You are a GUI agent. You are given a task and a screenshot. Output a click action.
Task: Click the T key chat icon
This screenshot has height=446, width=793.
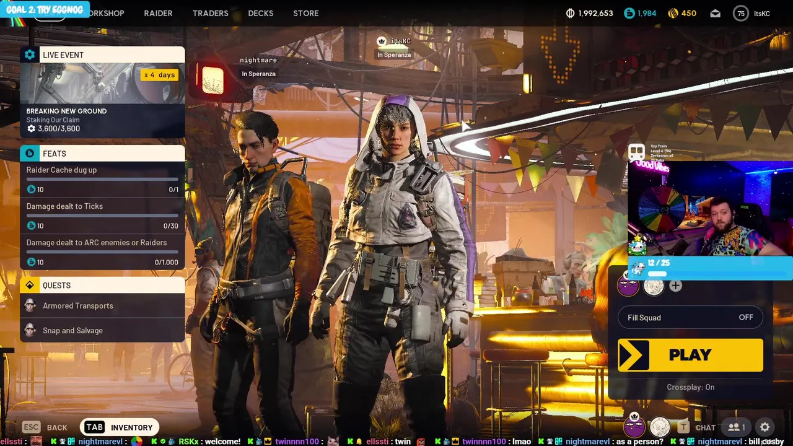coord(683,427)
